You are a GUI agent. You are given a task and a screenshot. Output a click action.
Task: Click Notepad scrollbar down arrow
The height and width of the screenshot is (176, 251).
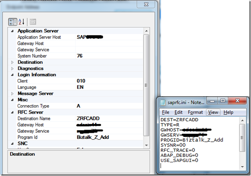pyautogui.click(x=242, y=167)
